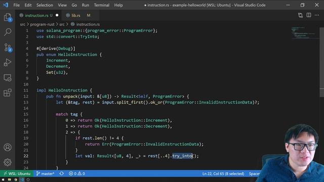Open the More Actions ellipsis menu
The image size is (324, 182).
[317, 15]
